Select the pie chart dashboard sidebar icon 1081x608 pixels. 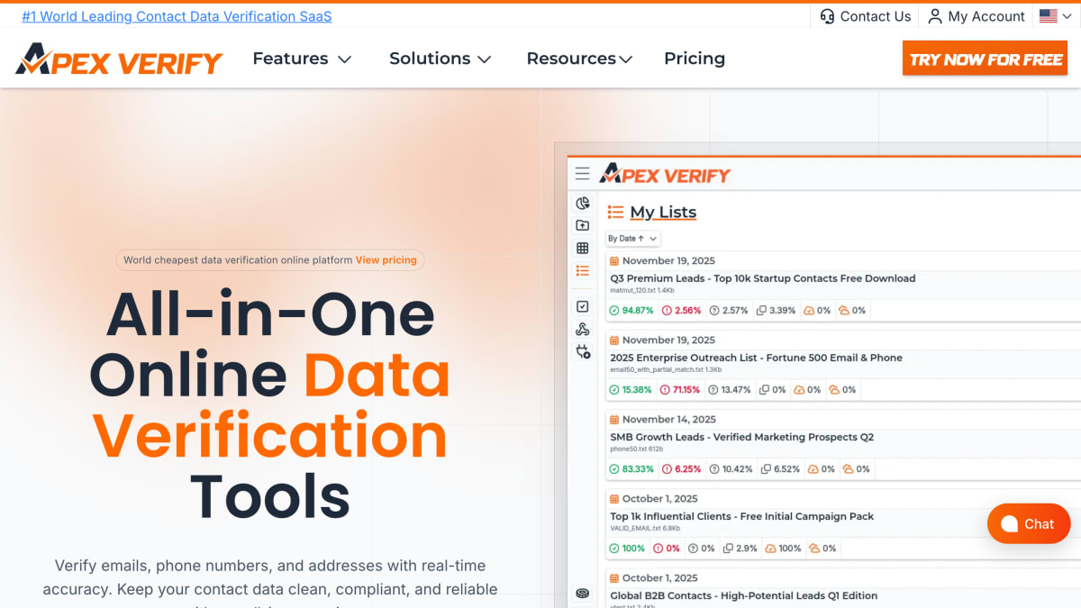pyautogui.click(x=583, y=204)
